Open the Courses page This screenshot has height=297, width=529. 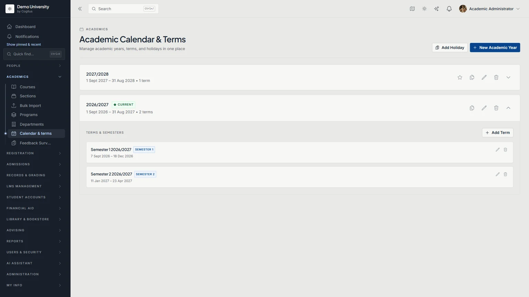[x=36, y=87]
